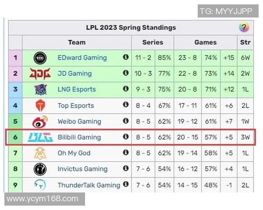Image resolution: width=263 pixels, height=210 pixels.
Task: Open the Bilibili Gaming team link
Action: [x=79, y=137]
